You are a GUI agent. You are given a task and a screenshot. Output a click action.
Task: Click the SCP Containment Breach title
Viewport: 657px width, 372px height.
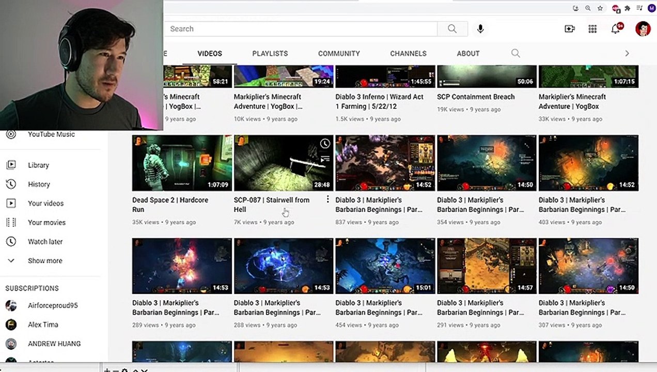(476, 97)
